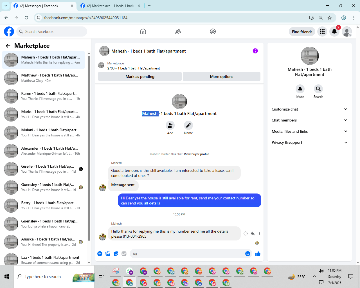Screen dimensions: 360x288
Task: Open emoji picker in message box
Action: 248,254
